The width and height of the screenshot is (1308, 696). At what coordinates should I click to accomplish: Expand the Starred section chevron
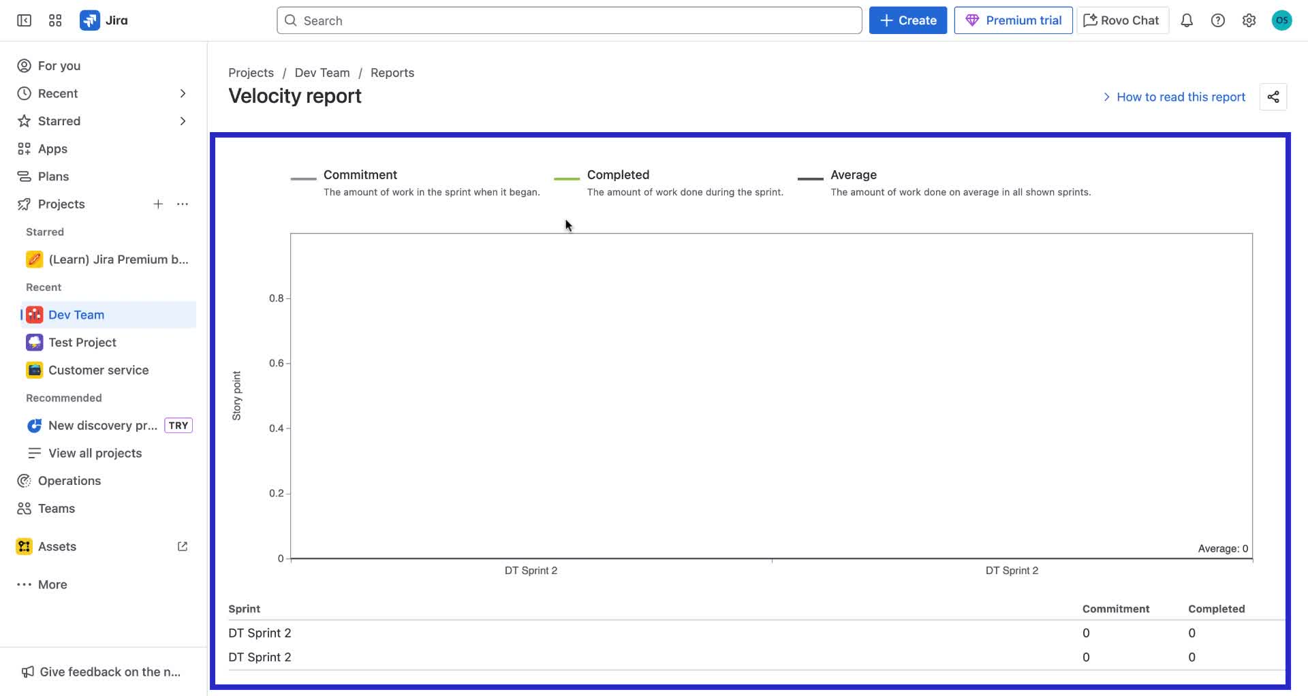tap(183, 121)
